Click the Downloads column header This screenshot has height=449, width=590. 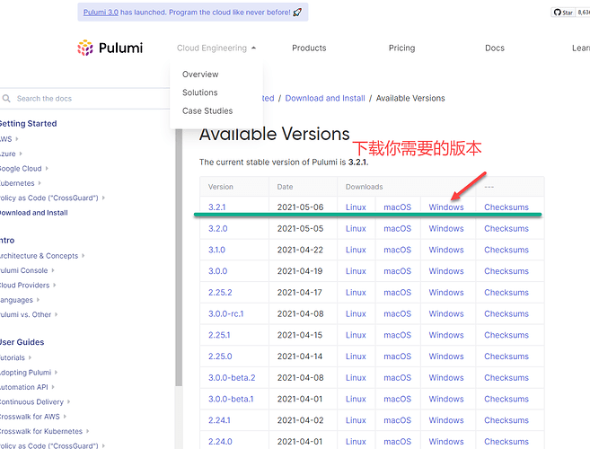(364, 187)
